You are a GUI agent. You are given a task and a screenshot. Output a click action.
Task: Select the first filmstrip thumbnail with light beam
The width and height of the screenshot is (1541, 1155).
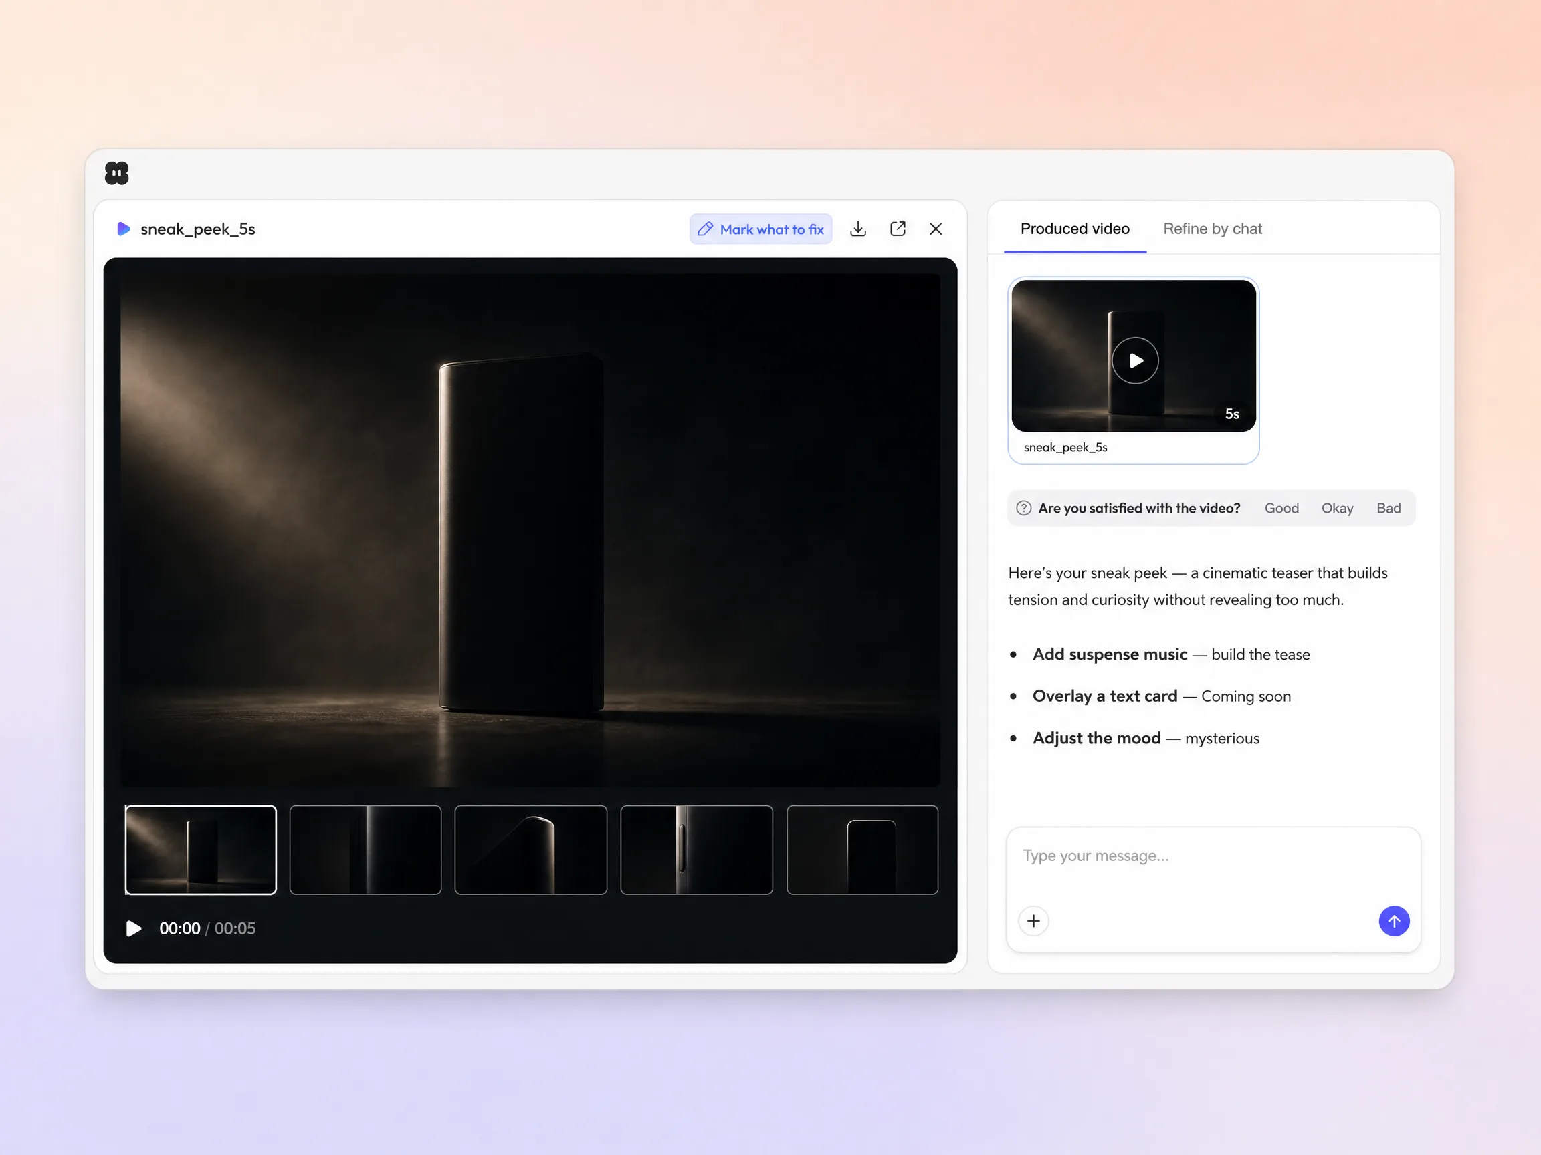(201, 850)
